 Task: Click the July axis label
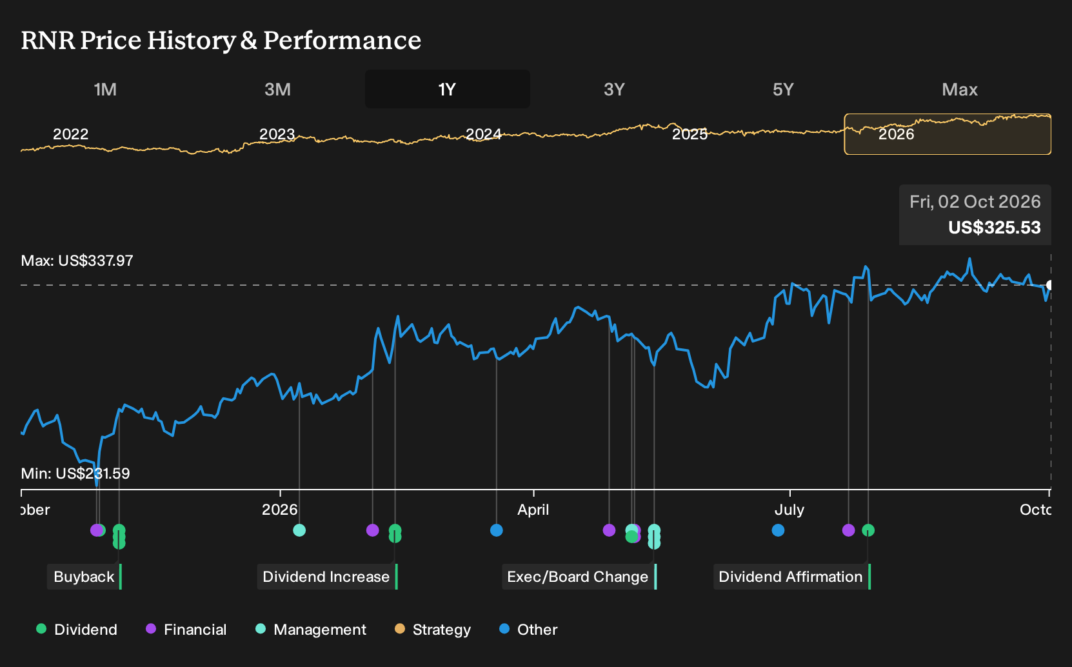pyautogui.click(x=789, y=510)
